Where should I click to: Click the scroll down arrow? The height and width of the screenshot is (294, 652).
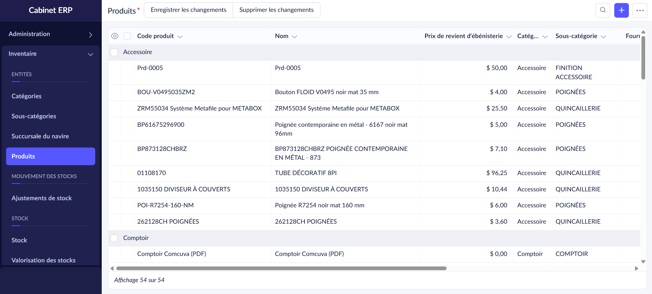[x=643, y=262]
